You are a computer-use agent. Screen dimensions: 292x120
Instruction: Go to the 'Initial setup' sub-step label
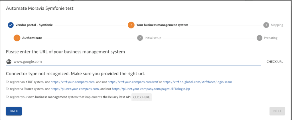coord(153,38)
